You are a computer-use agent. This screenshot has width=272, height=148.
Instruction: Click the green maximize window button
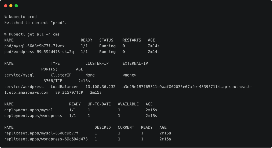(16, 6)
